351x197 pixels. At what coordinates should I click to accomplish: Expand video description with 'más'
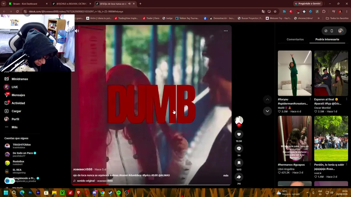tap(226, 175)
